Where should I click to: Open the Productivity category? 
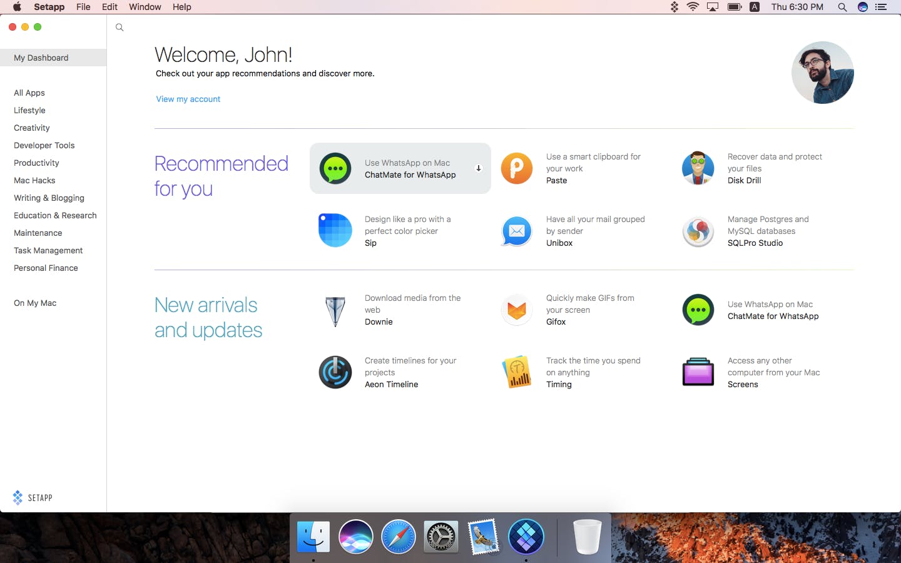point(36,163)
